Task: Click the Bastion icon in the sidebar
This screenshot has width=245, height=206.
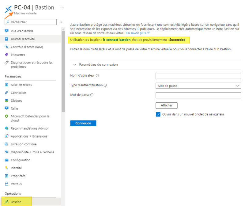Action: pyautogui.click(x=6, y=202)
